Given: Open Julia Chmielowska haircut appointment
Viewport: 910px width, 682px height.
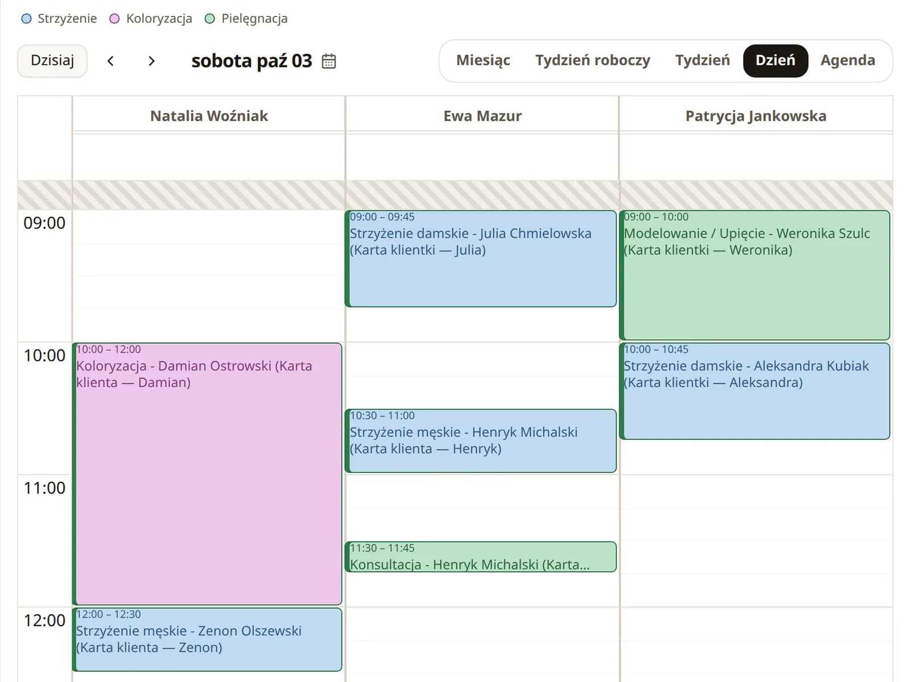Looking at the screenshot, I should point(481,259).
